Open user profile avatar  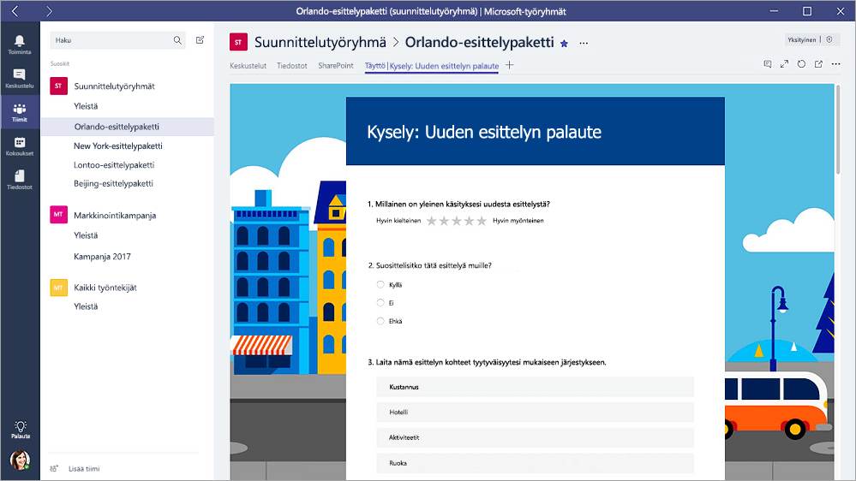21,460
